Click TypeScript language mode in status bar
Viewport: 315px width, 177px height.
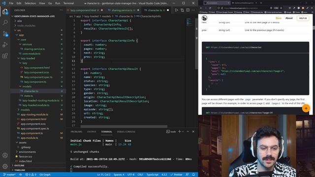pyautogui.click(x=152, y=175)
